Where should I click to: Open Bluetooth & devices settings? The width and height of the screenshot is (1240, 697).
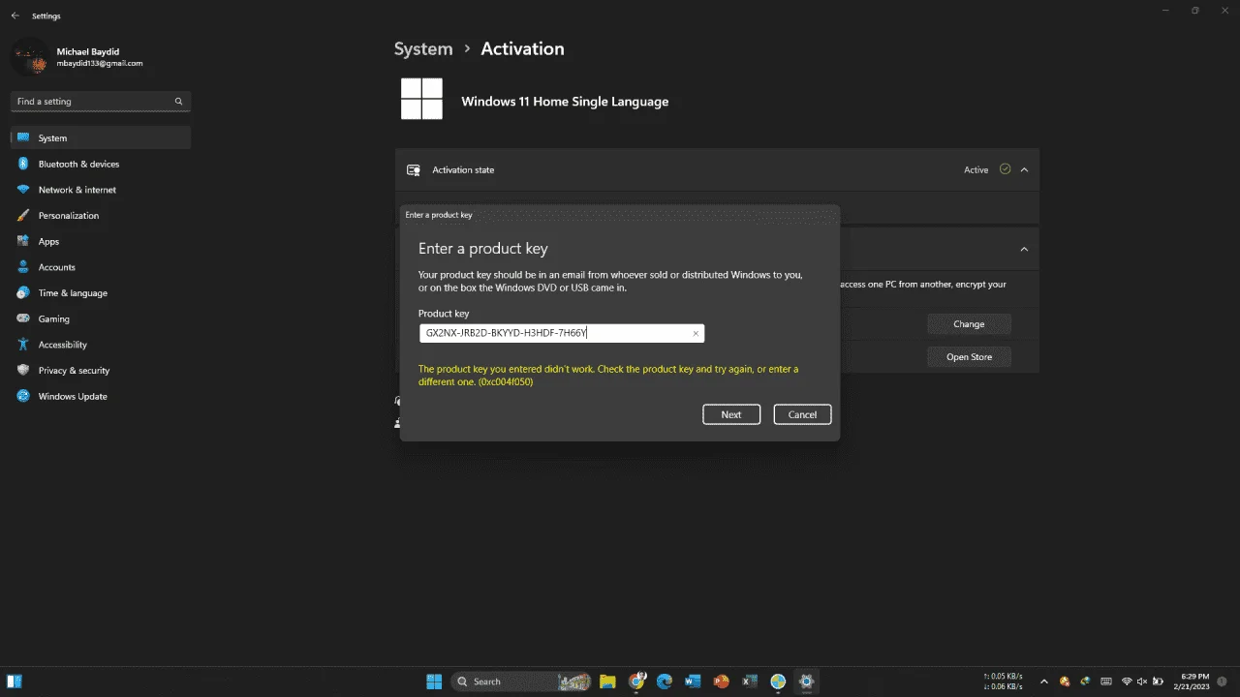[x=101, y=165]
